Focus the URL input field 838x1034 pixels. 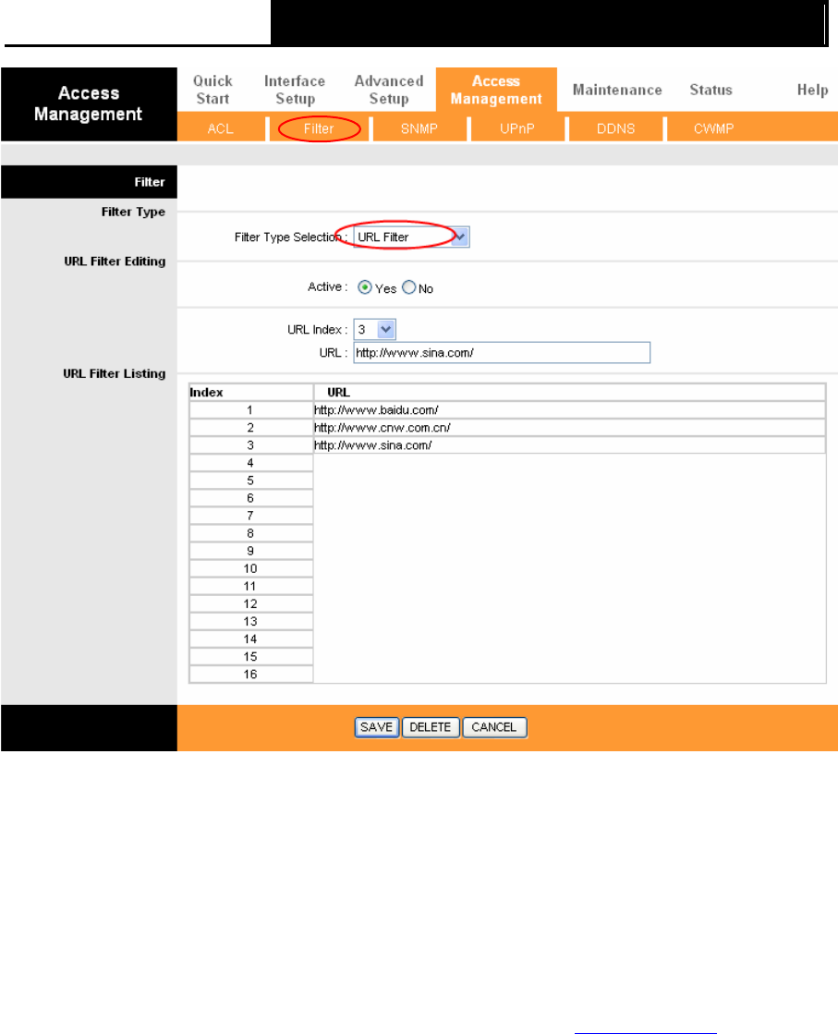point(502,353)
